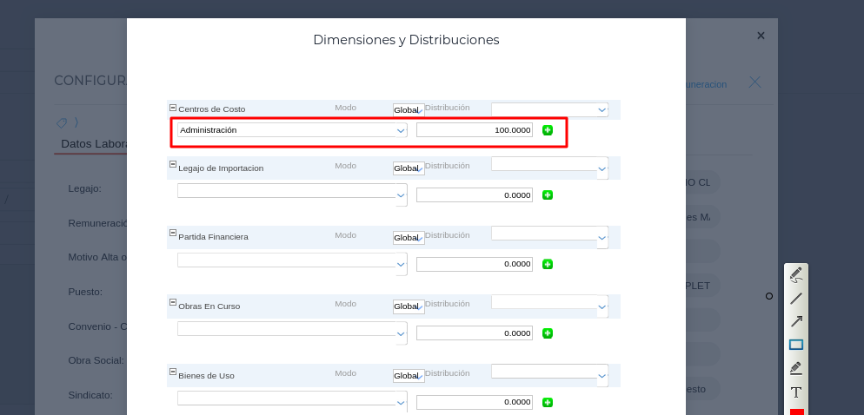This screenshot has width=864, height=415.
Task: Select the text annotation tool
Action: point(795,392)
